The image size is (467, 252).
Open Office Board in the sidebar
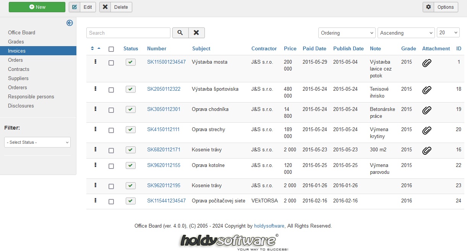click(x=21, y=32)
